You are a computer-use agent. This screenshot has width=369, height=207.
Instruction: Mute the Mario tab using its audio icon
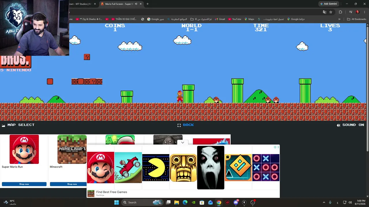(136, 4)
